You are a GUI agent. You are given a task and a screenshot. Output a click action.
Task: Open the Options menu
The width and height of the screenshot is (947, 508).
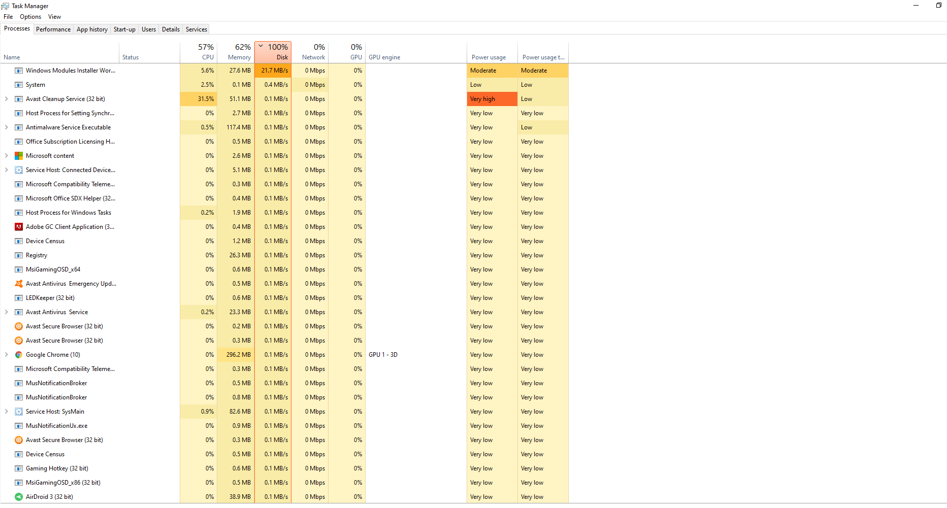click(x=30, y=17)
